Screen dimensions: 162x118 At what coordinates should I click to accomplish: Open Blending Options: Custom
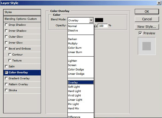pyautogui.click(x=22, y=19)
